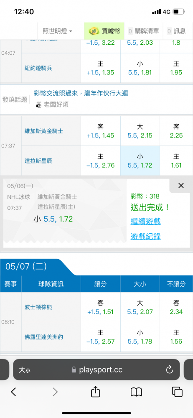This screenshot has width=193, height=418.
Task: Open 佛羅里達美洲豹 team link
Action: tap(44, 337)
